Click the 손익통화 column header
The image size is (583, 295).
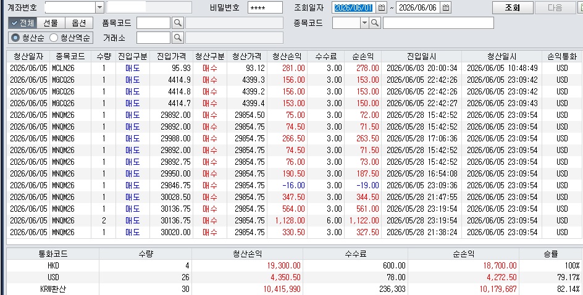point(562,57)
